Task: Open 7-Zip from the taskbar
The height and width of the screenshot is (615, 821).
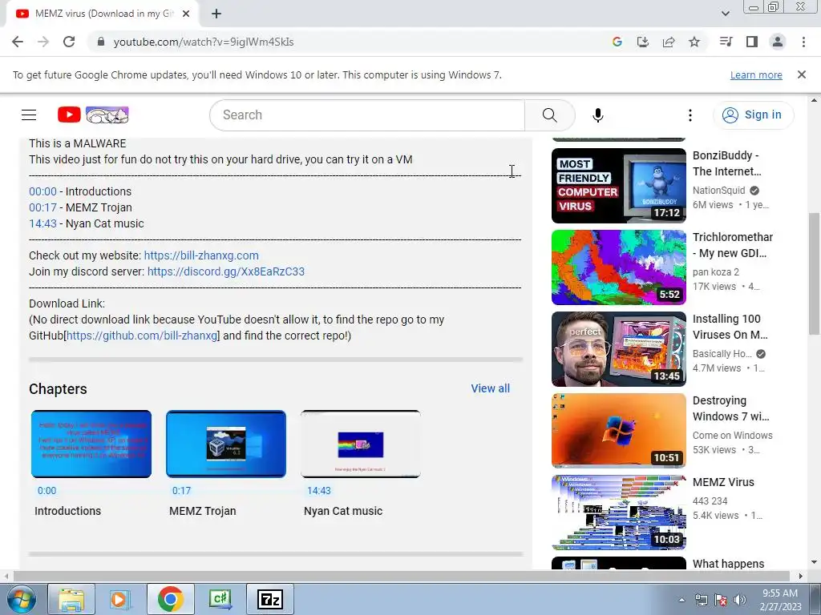Action: coord(269,599)
